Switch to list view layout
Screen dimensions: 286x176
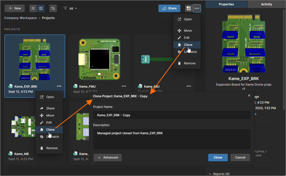[33, 8]
